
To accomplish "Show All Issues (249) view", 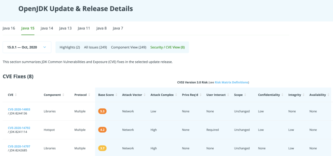I will pos(95,47).
